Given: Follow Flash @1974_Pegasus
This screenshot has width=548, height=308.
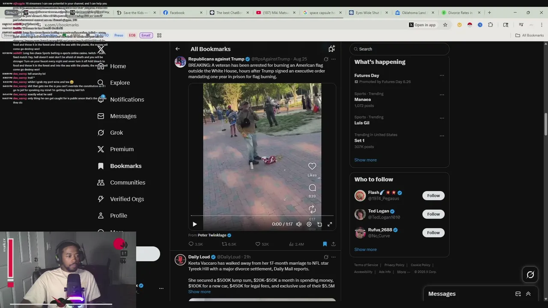Looking at the screenshot, I should [x=433, y=195].
